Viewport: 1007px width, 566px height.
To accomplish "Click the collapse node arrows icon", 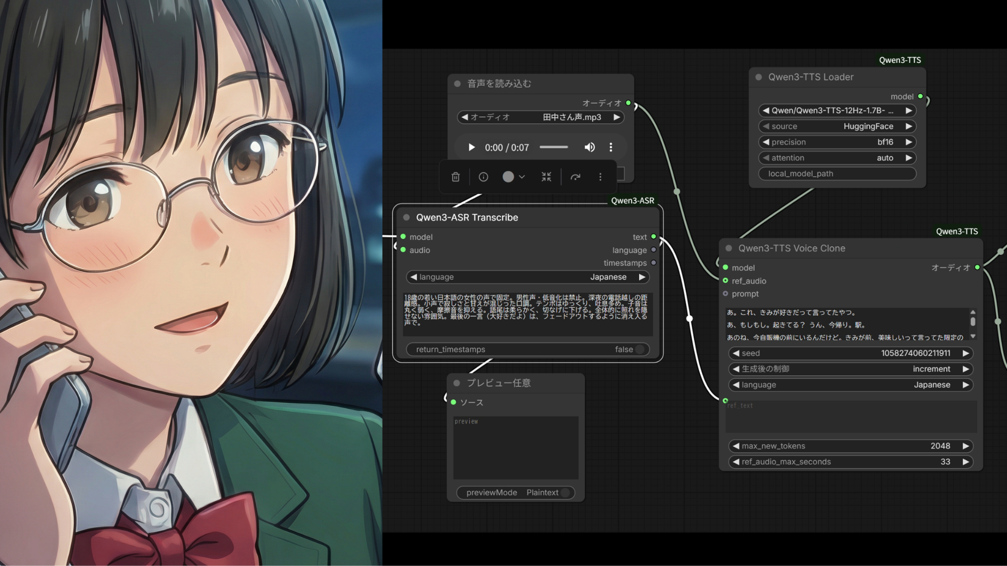I will coord(546,177).
